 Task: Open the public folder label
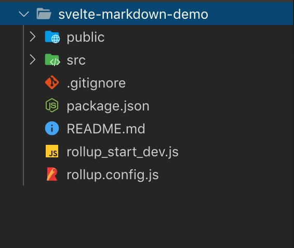coord(86,38)
